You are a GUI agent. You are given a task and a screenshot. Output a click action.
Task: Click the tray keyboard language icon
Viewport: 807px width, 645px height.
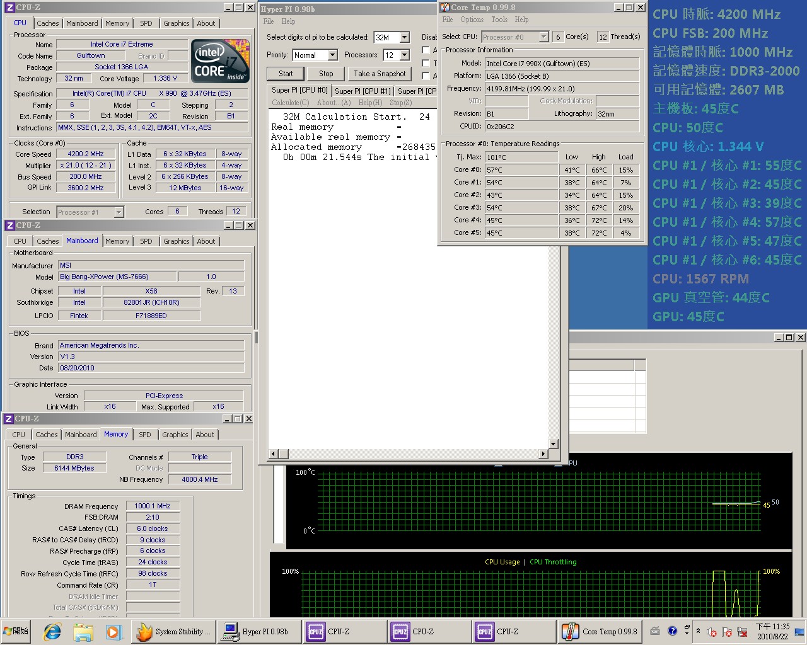coord(655,631)
